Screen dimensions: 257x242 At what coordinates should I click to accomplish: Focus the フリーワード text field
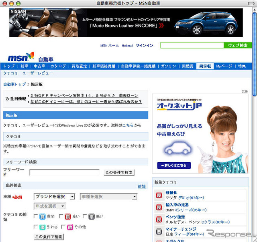[64, 172]
